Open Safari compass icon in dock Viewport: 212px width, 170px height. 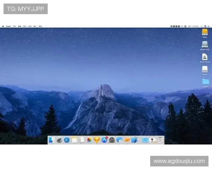coord(67,140)
